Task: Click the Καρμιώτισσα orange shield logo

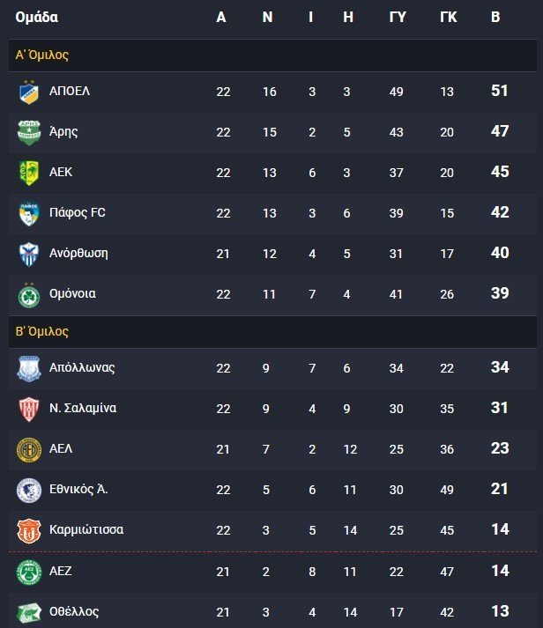Action: coord(29,531)
